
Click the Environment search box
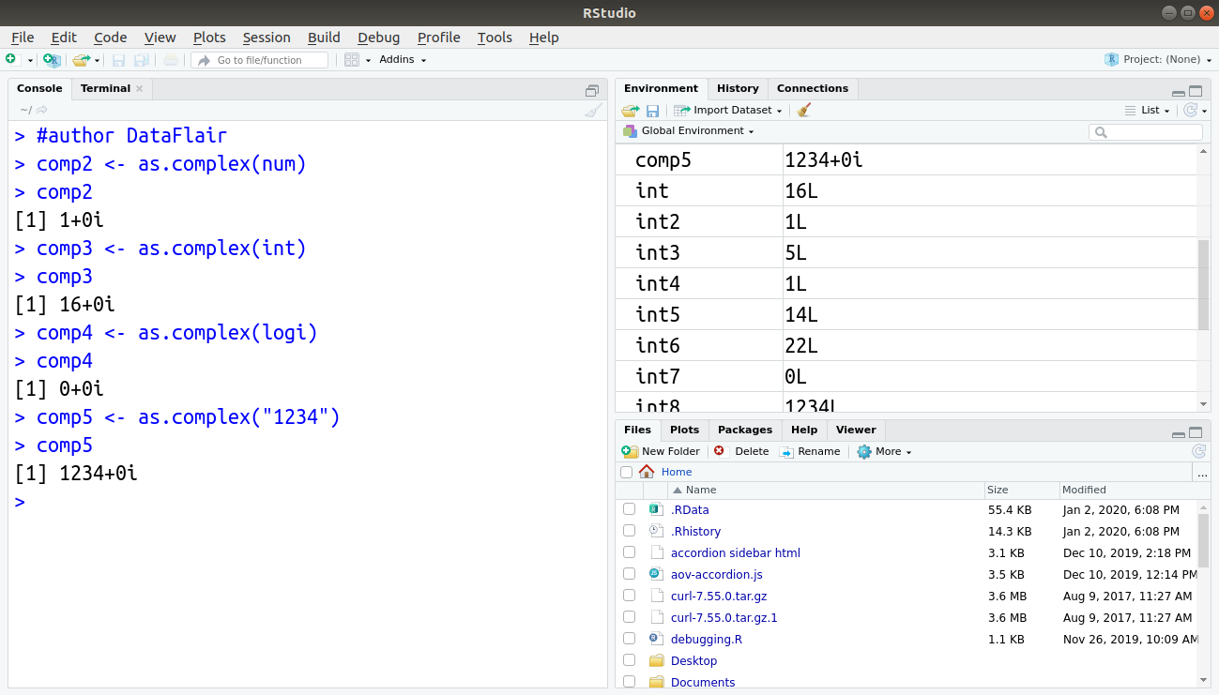pyautogui.click(x=1146, y=132)
